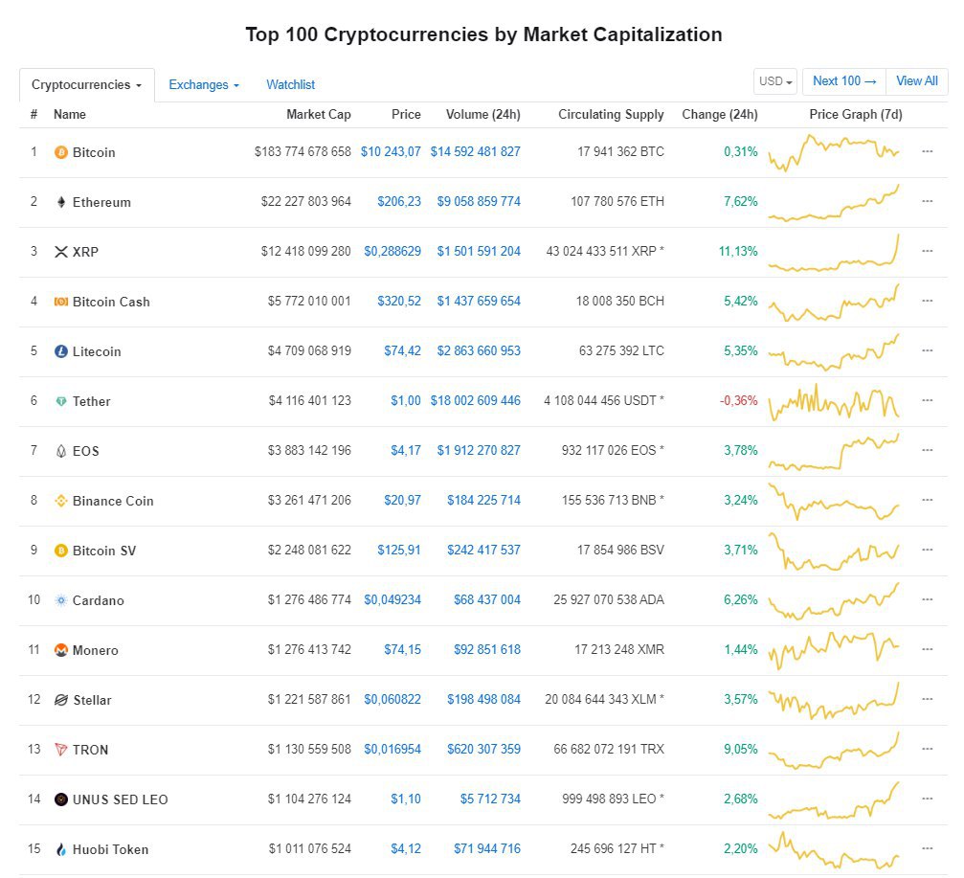
Task: Go to Next 100 cryptocurrencies
Action: pyautogui.click(x=843, y=81)
